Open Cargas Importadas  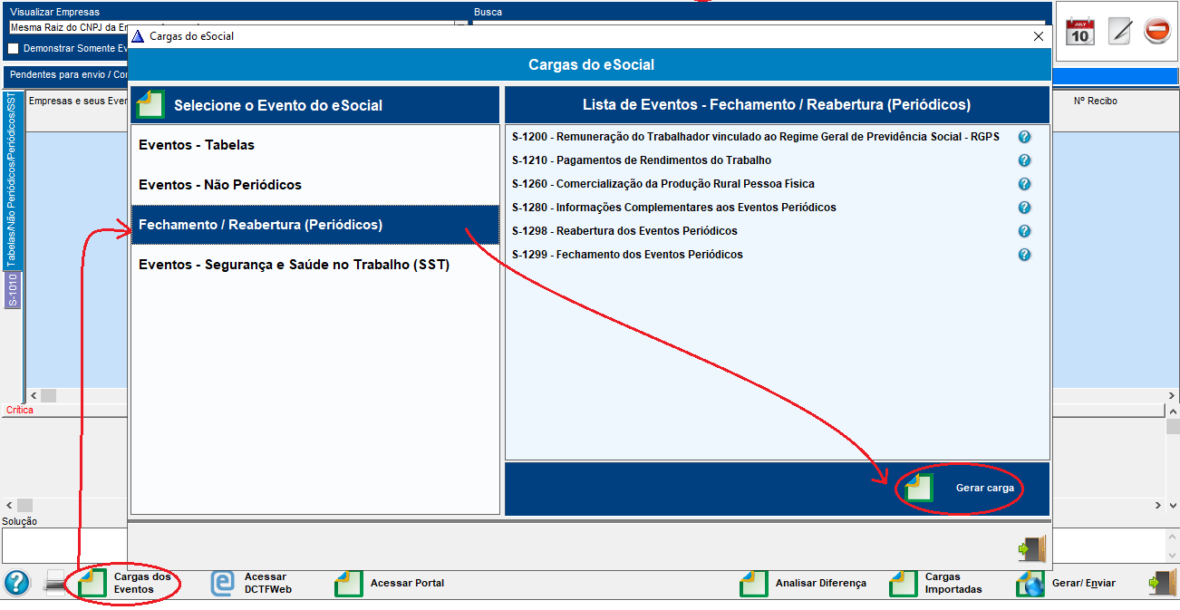(937, 583)
